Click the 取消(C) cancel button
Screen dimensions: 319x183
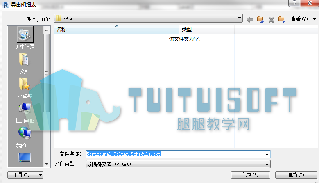click(296, 175)
